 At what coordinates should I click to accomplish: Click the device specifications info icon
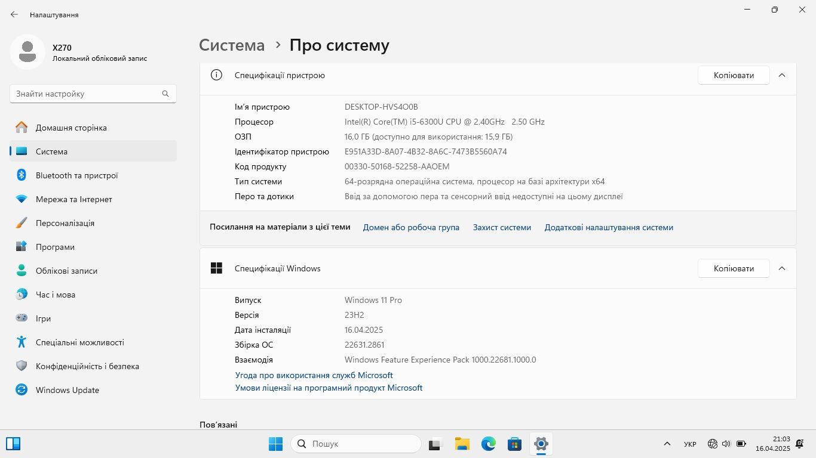coord(216,75)
